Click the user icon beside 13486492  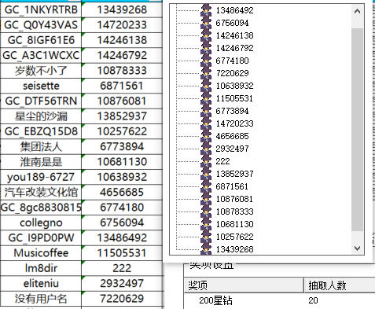206,10
